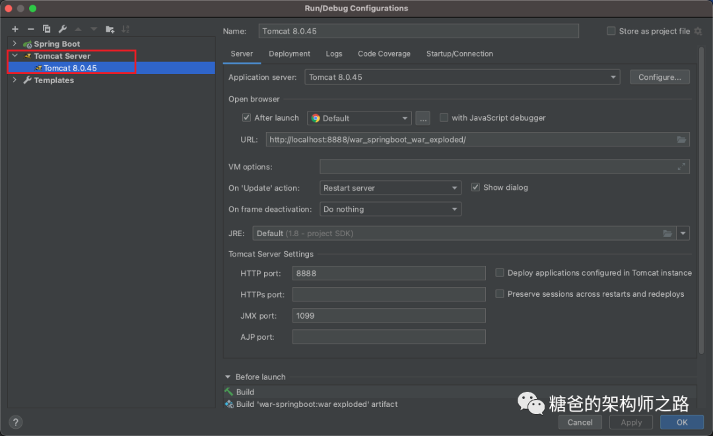Screen dimensions: 713x436
Task: Collapse the Before launch section
Action: coord(228,377)
